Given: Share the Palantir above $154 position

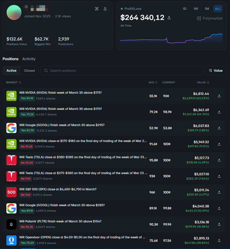Looking at the screenshot, I should [x=219, y=224].
